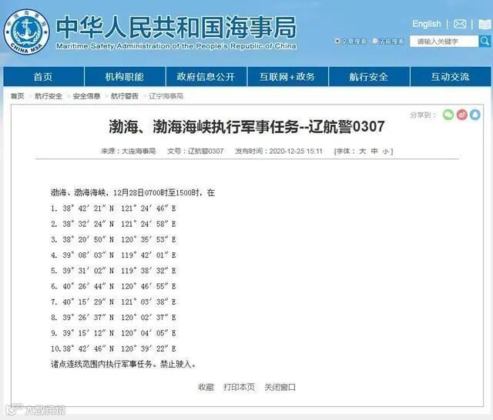Image resolution: width=493 pixels, height=420 pixels.
Task: Click the closing line 禁止驶入
Action: click(123, 364)
